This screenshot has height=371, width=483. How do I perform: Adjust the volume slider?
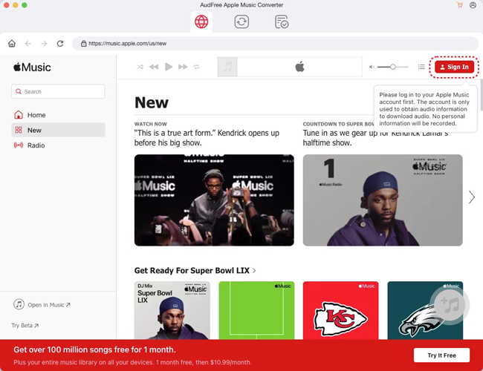(393, 67)
